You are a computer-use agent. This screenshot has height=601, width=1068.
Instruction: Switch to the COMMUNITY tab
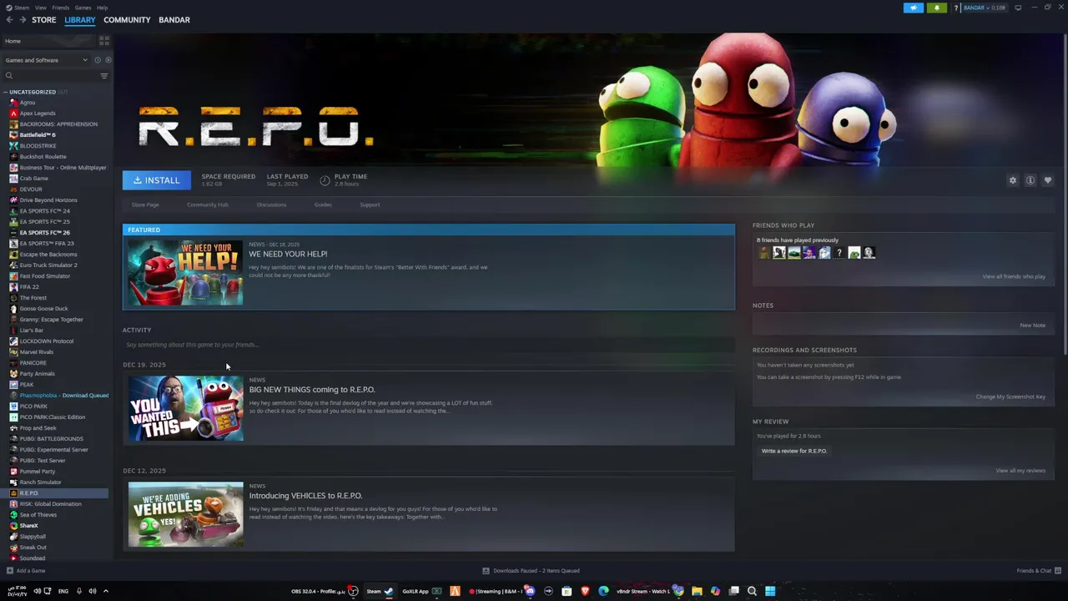coord(127,20)
